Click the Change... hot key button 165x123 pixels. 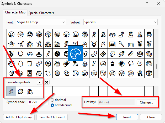(146, 102)
